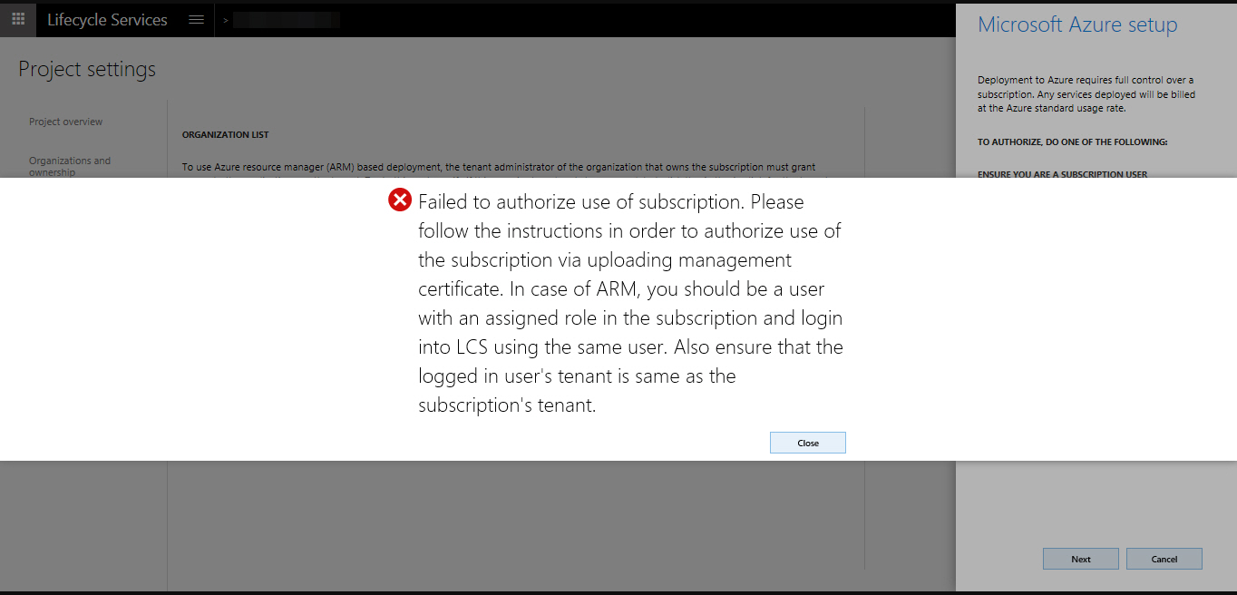Open the app launcher waffle icon

point(18,19)
